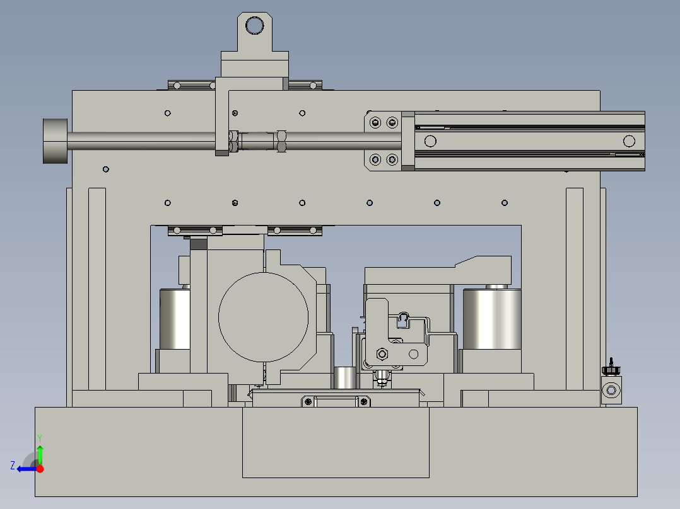680x509 pixels.
Task: Click the red origin ball of the axis triad
Action: click(x=40, y=469)
